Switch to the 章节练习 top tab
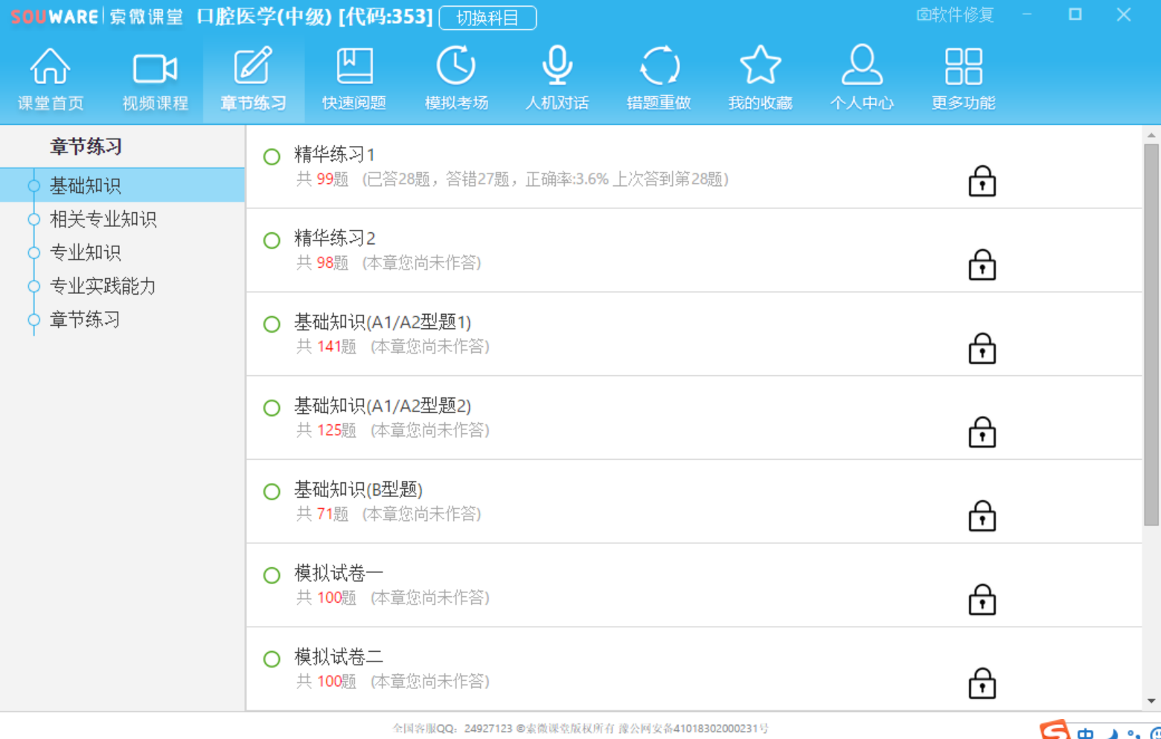 (253, 79)
